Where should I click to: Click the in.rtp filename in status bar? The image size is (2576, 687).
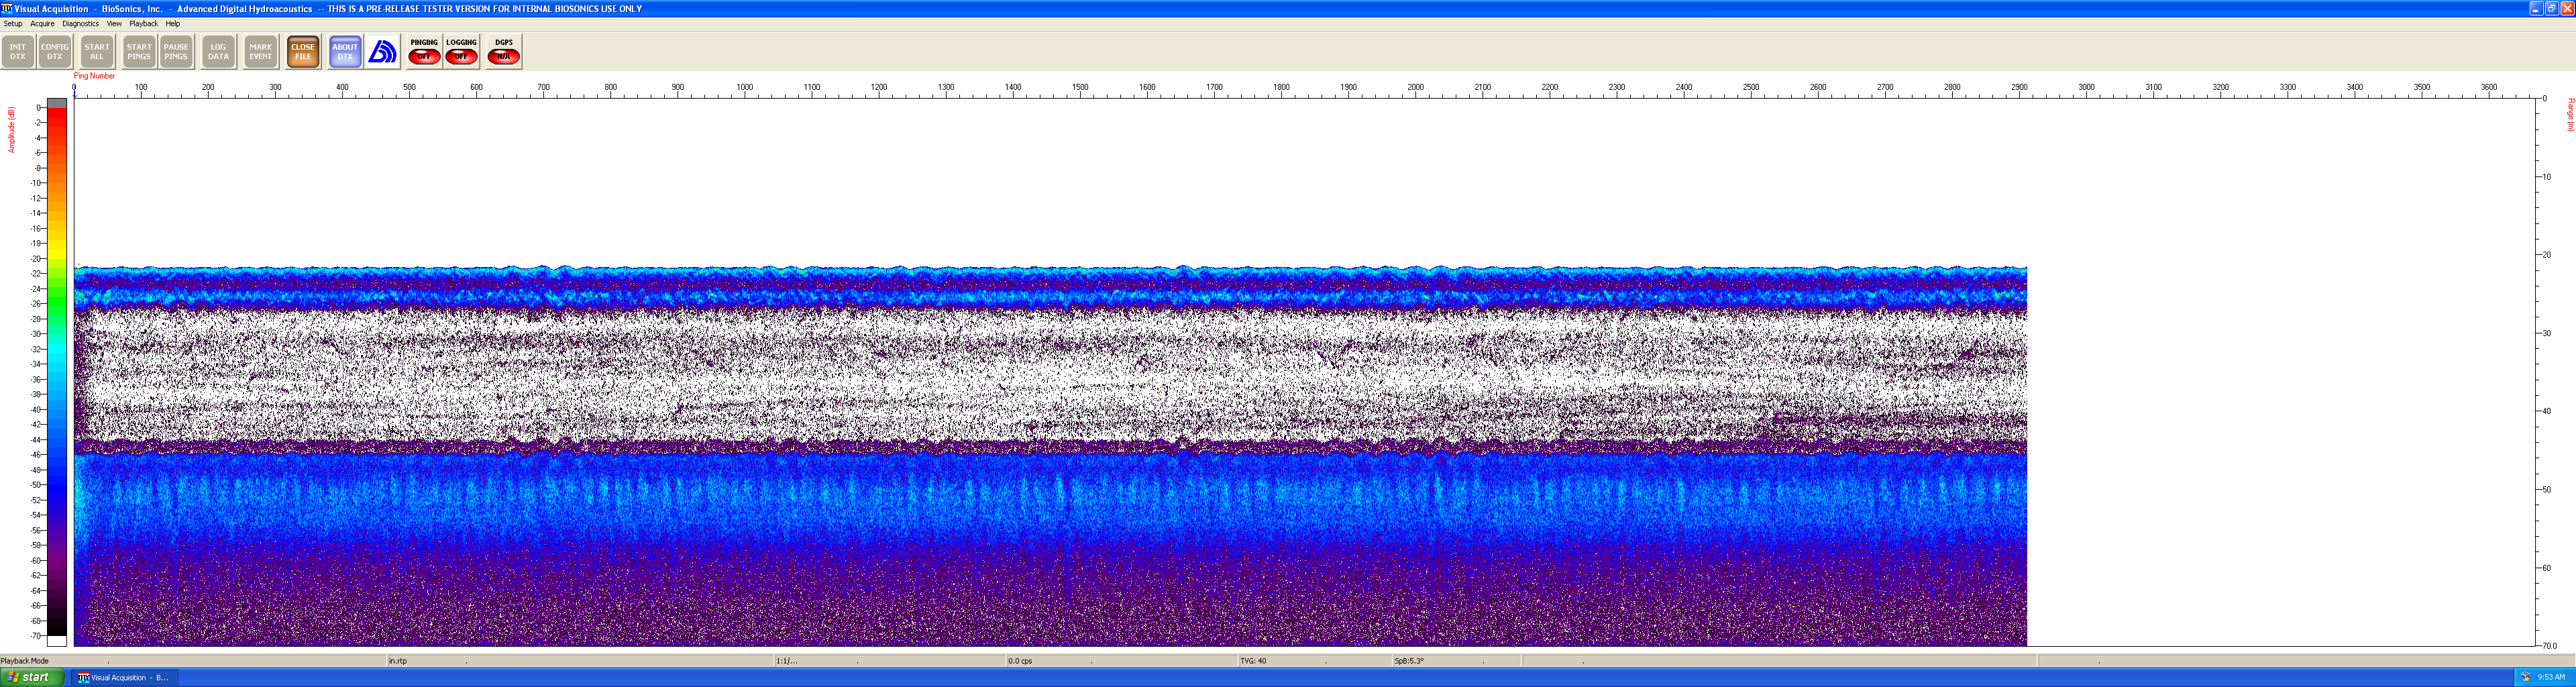398,661
